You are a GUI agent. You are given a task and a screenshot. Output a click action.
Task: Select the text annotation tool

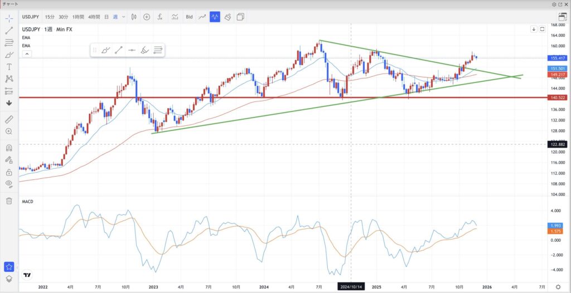(9, 66)
